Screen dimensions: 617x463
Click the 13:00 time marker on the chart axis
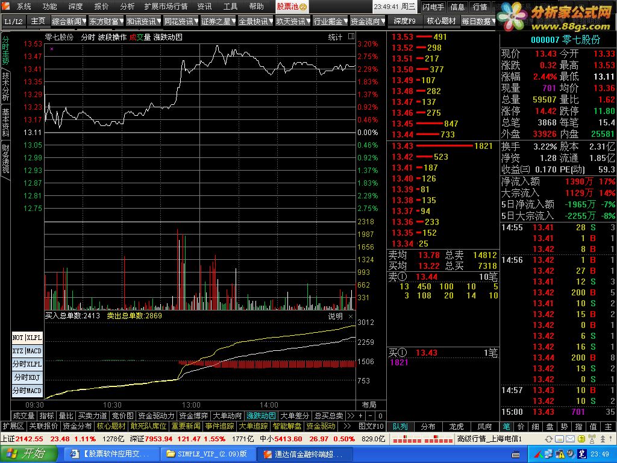coord(191,405)
